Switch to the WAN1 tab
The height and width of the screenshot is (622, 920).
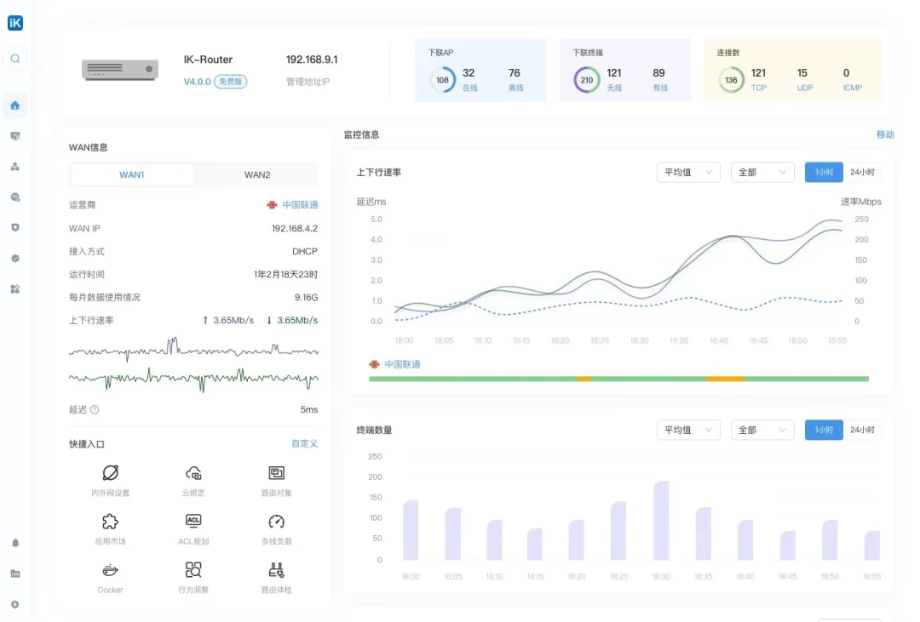click(131, 174)
